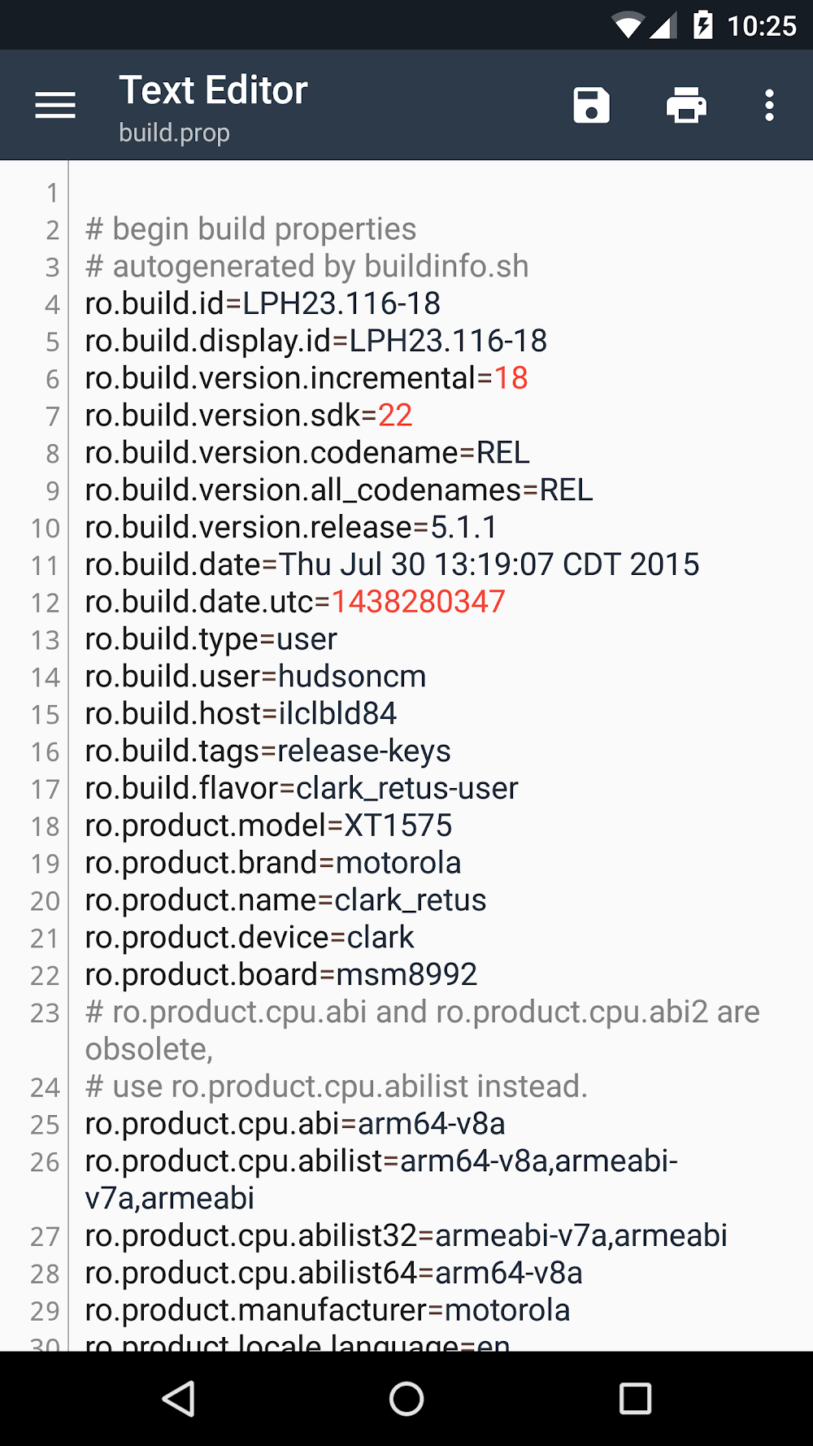Open the hamburger navigation menu

[x=55, y=106]
